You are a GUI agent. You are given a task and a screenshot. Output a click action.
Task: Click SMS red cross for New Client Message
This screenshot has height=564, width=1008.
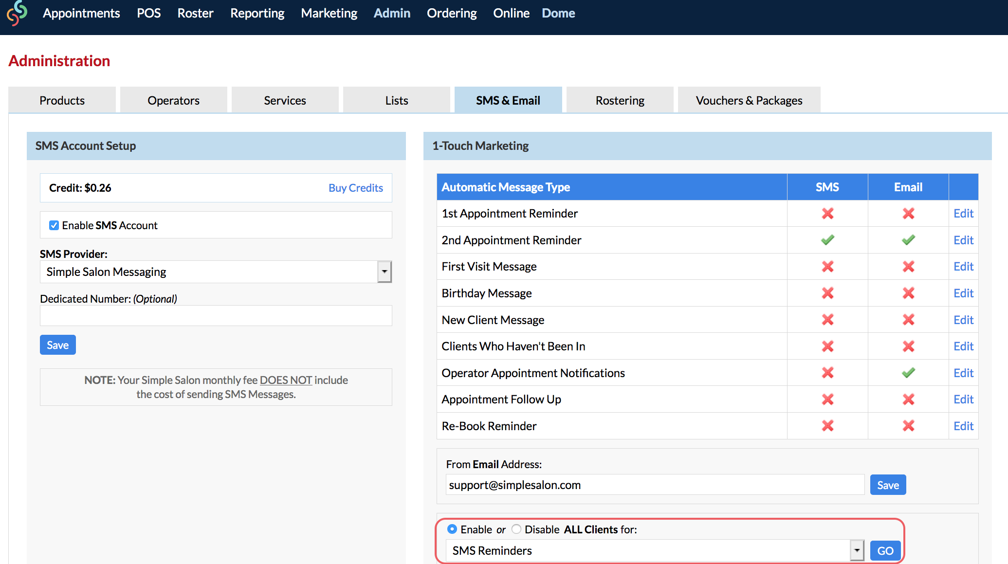827,320
